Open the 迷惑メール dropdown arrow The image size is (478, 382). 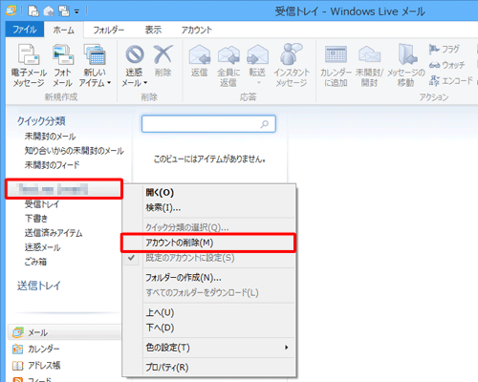coord(145,83)
